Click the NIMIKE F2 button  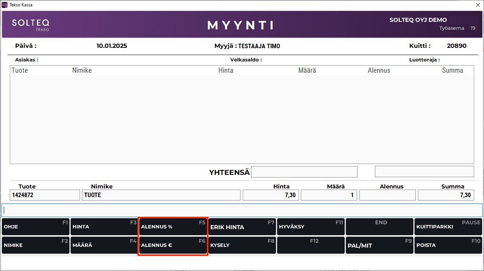(35, 245)
